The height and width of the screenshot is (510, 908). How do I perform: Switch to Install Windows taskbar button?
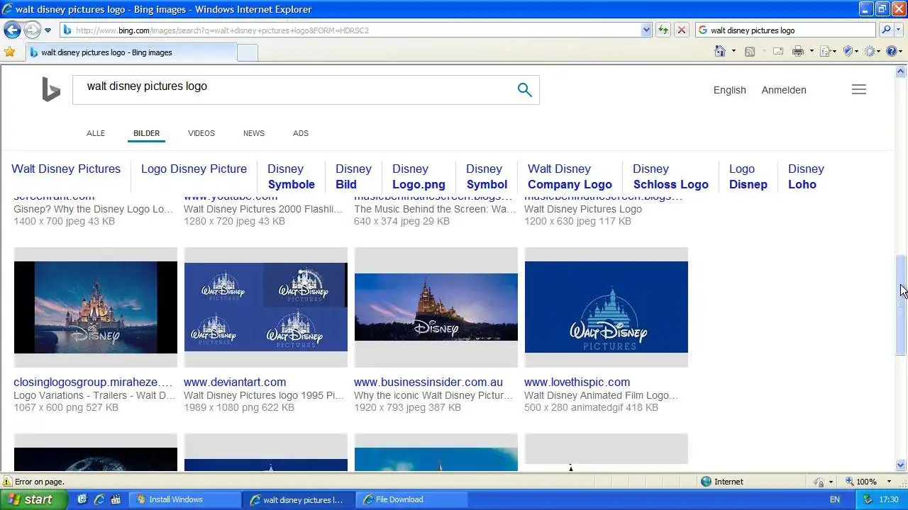coord(186,499)
